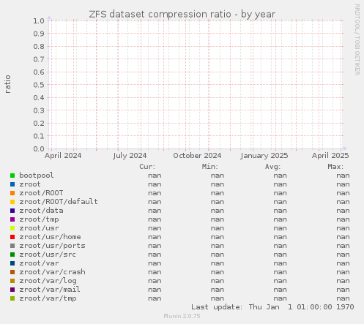Image resolution: width=364 pixels, height=324 pixels.
Task: Click the April 2025 axis label
Action: coord(330,156)
